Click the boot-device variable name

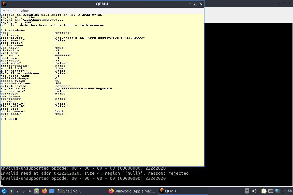tap(12, 38)
